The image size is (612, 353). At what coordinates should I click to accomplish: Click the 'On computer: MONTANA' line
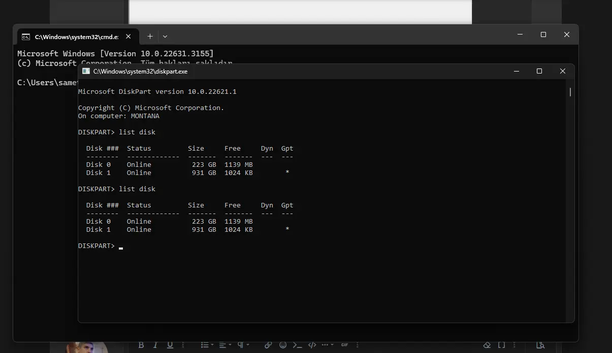pos(119,116)
